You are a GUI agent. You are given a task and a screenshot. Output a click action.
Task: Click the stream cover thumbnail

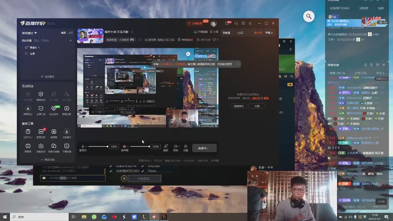(x=90, y=36)
